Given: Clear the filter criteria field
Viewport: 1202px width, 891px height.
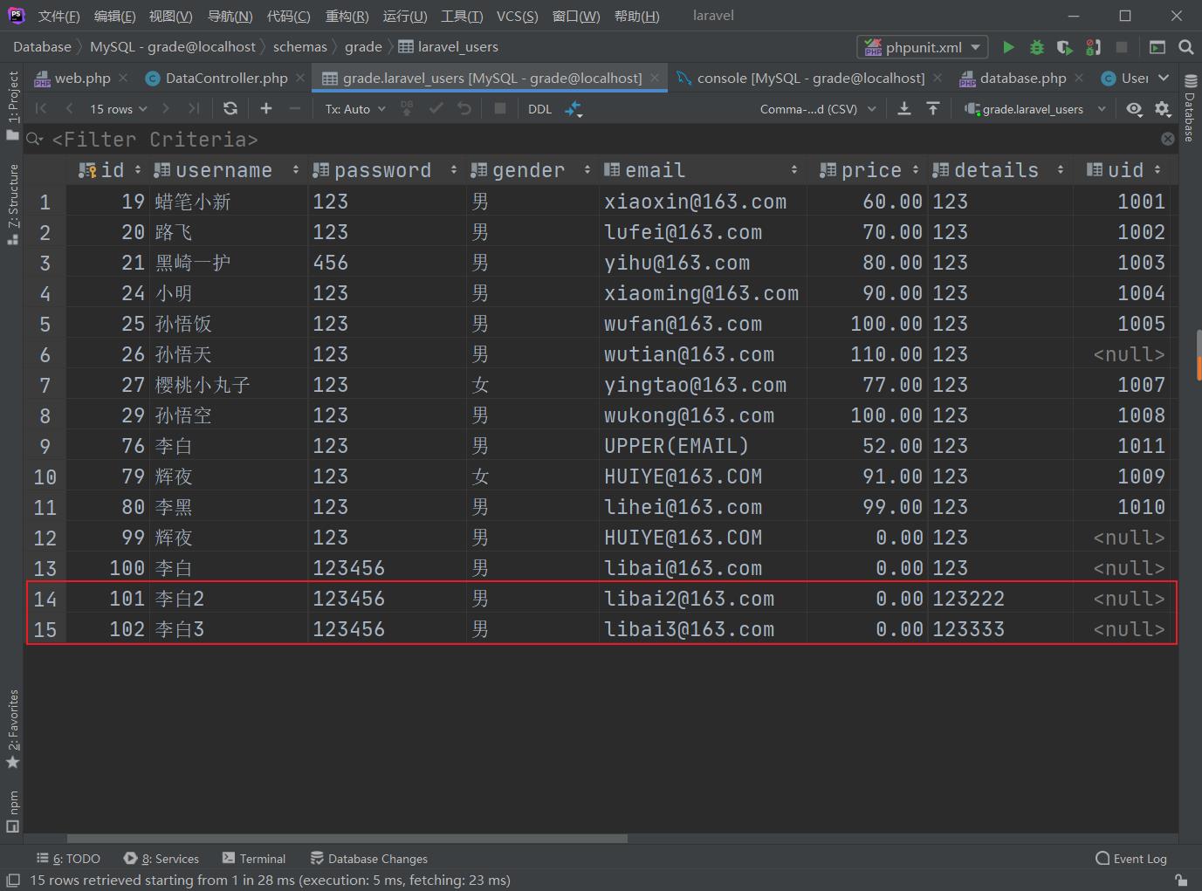Looking at the screenshot, I should (1168, 139).
